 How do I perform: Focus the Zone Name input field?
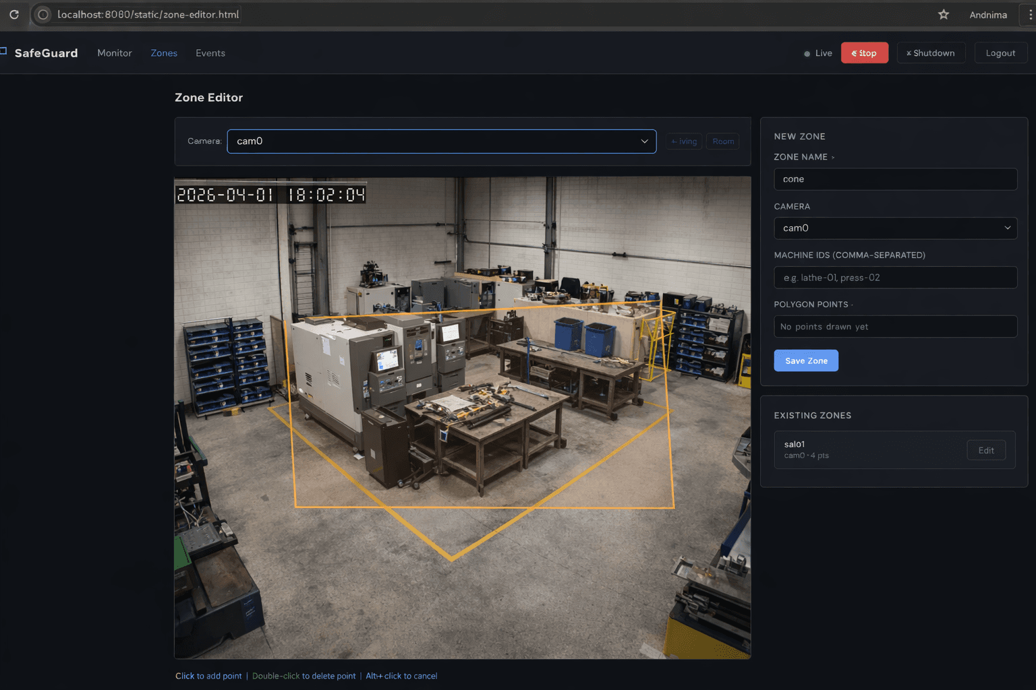895,179
